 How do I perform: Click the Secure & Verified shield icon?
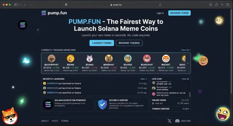[103, 105]
